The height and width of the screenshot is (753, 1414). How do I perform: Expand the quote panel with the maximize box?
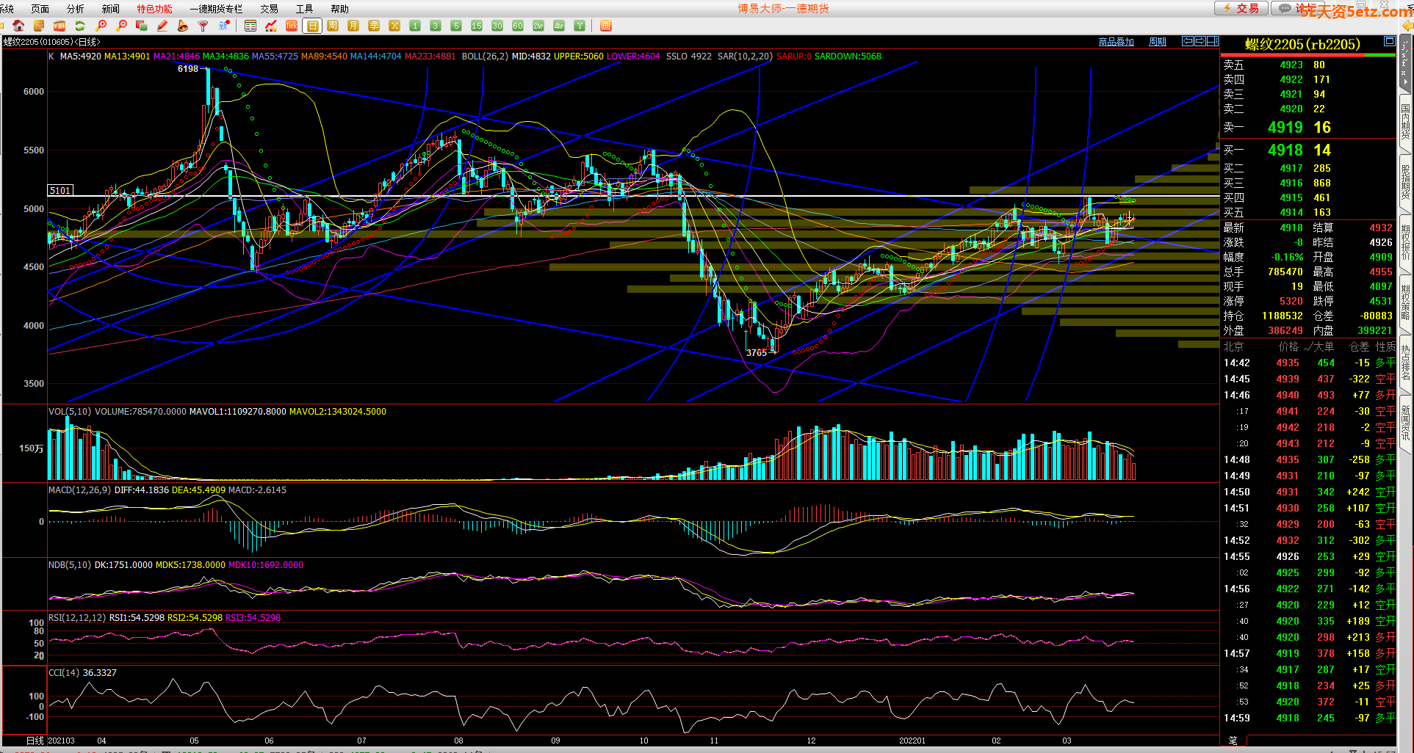(x=1389, y=42)
